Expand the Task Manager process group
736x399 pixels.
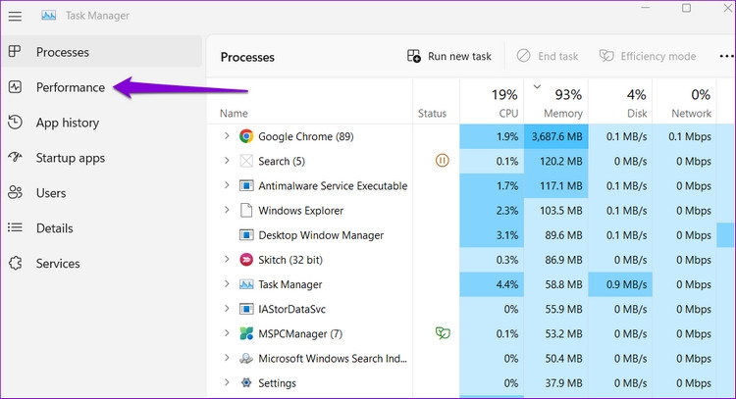(227, 283)
